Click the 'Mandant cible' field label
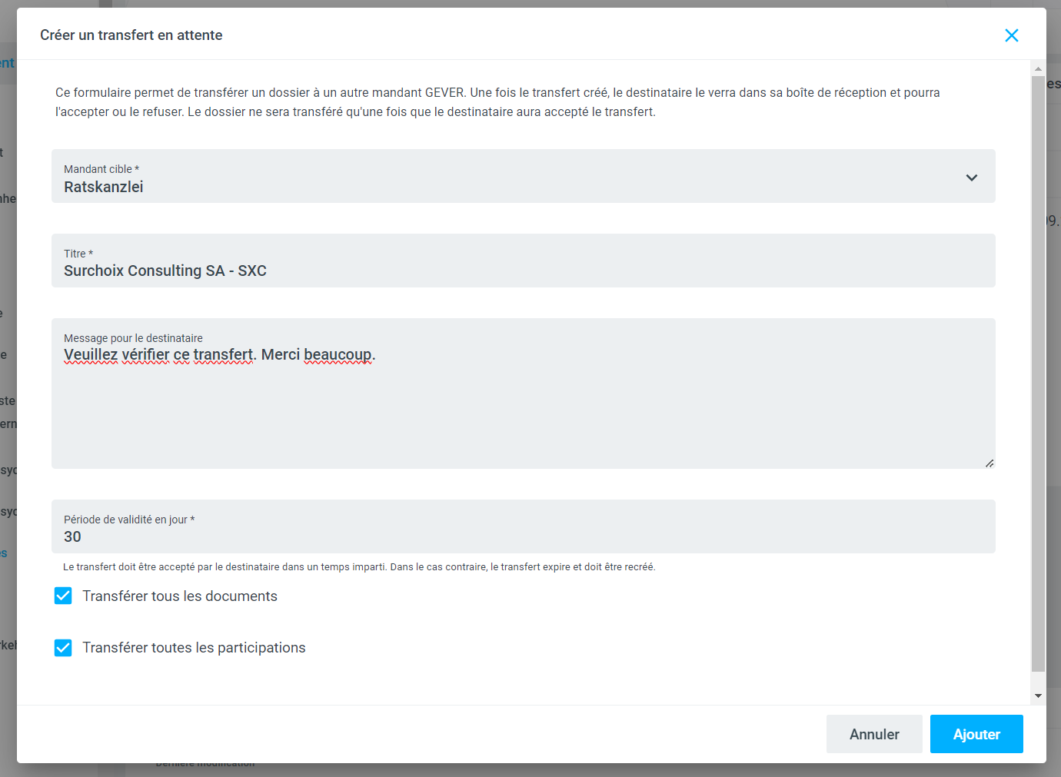Viewport: 1061px width, 777px height. [x=101, y=169]
